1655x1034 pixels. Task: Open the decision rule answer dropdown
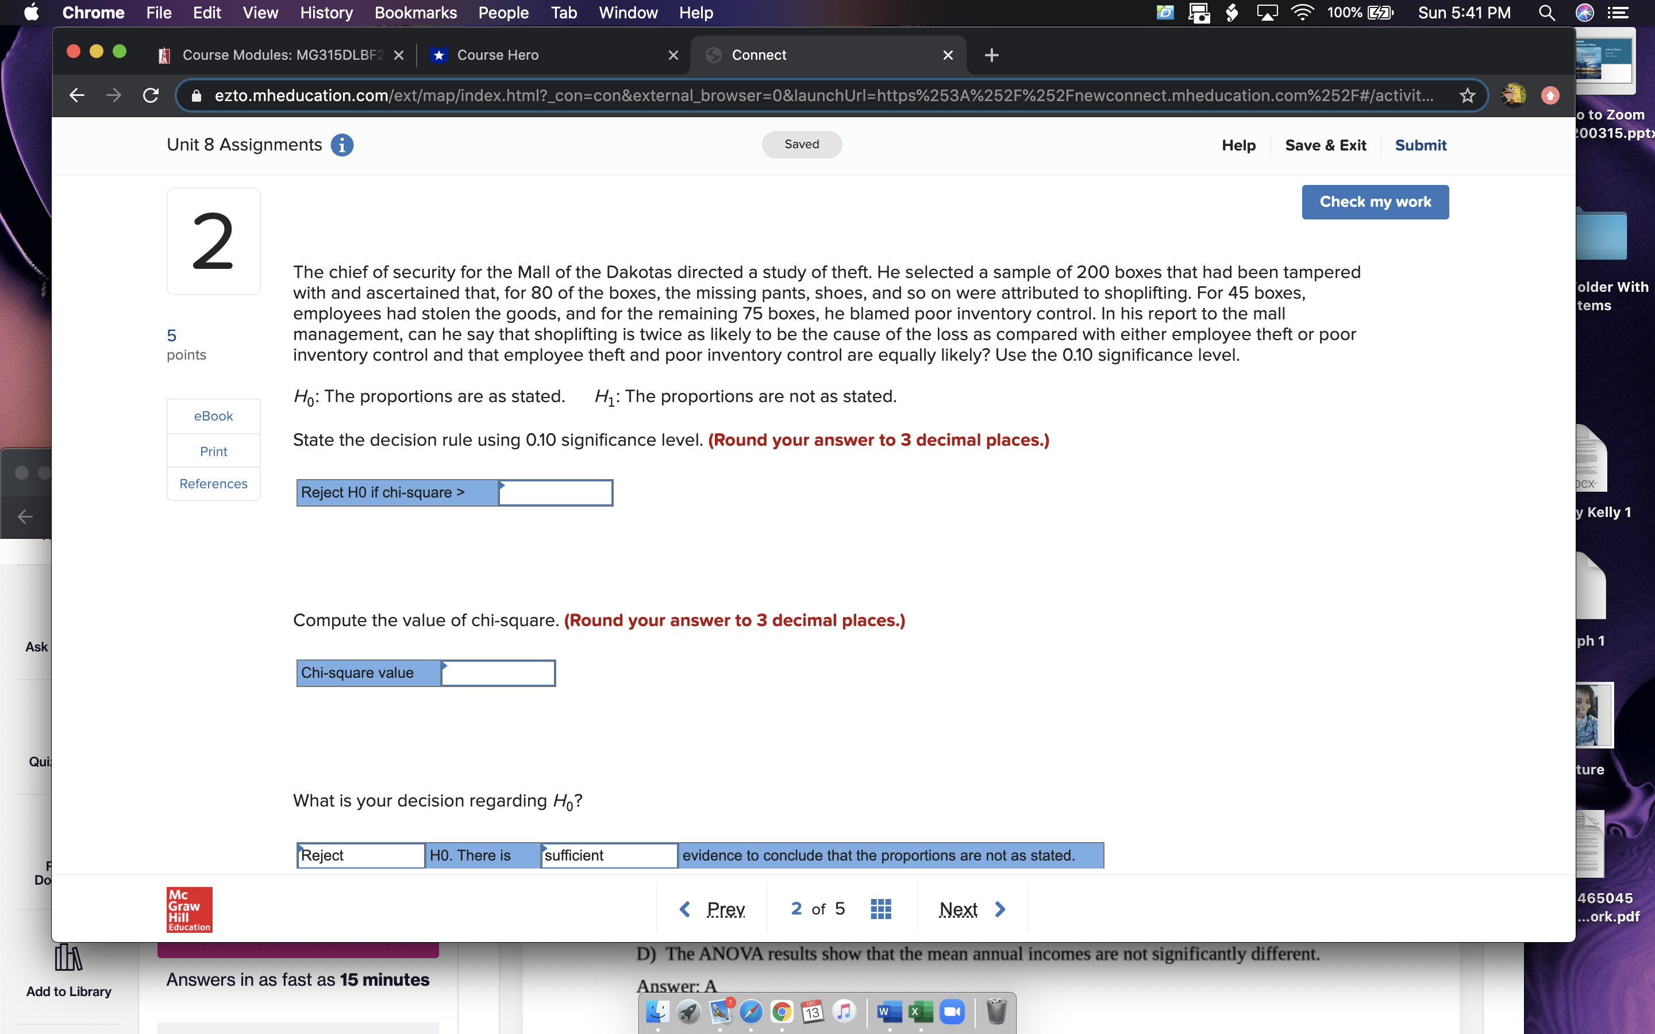coord(555,492)
